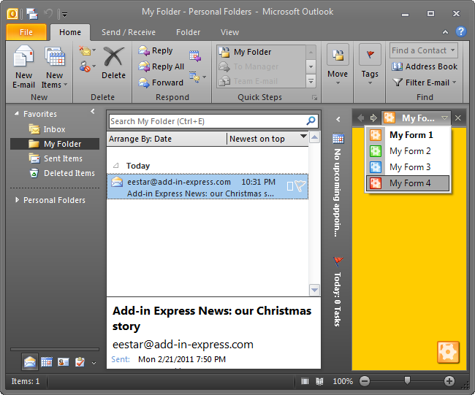This screenshot has height=395, width=475.
Task: Click Reply All in the ribbon
Action: coord(161,66)
